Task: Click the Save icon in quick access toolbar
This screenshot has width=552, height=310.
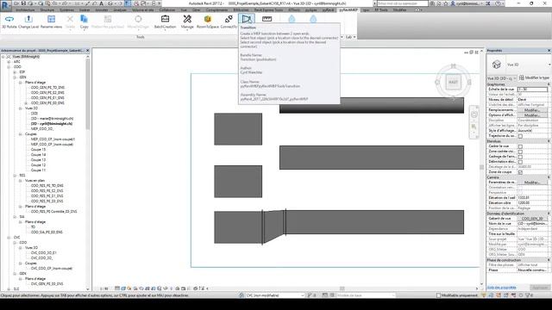Action: tap(23, 3)
